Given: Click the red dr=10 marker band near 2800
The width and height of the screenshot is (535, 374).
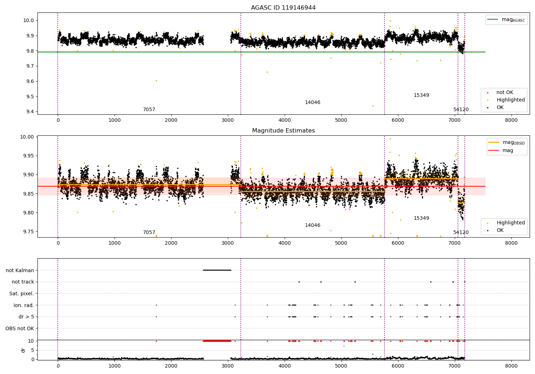Looking at the screenshot, I should pyautogui.click(x=217, y=341).
